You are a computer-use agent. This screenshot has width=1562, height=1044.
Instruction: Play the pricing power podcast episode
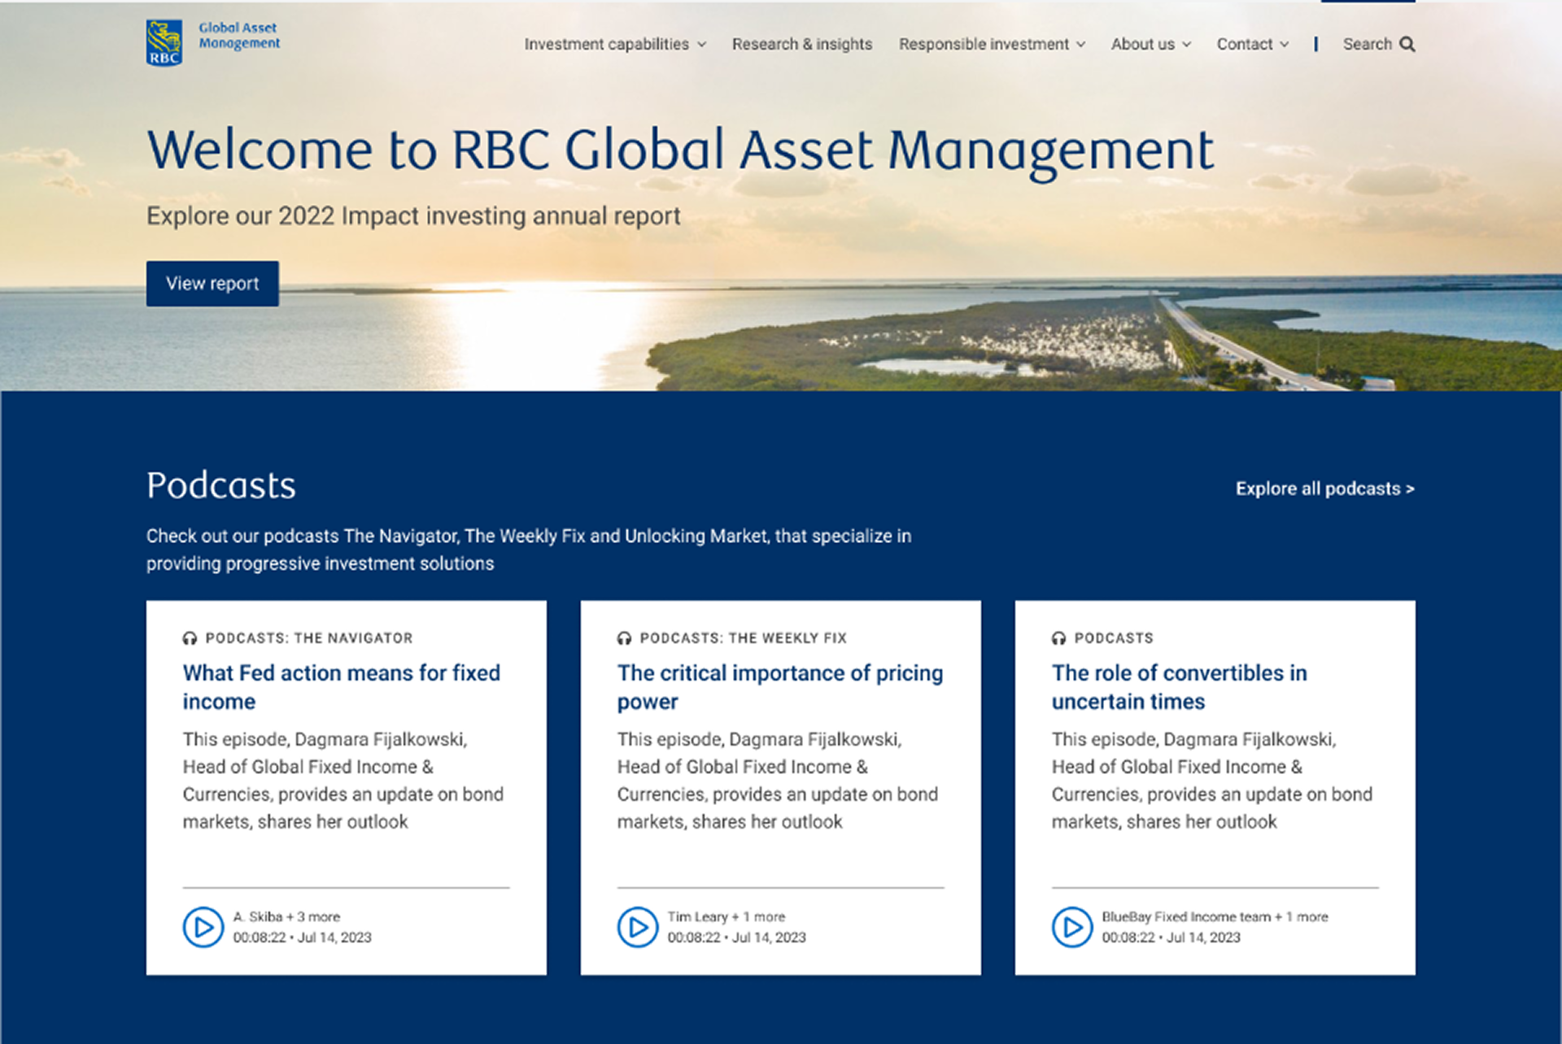(637, 927)
